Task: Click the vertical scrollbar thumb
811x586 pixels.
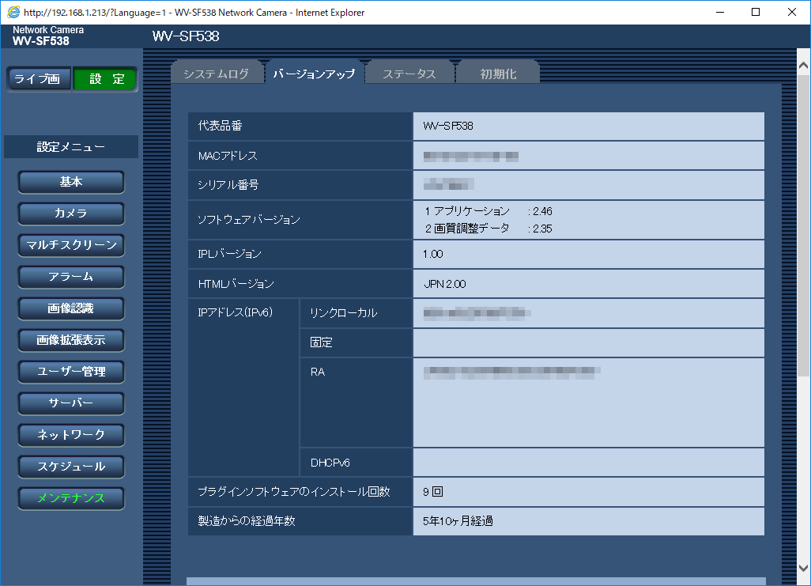Action: [803, 225]
